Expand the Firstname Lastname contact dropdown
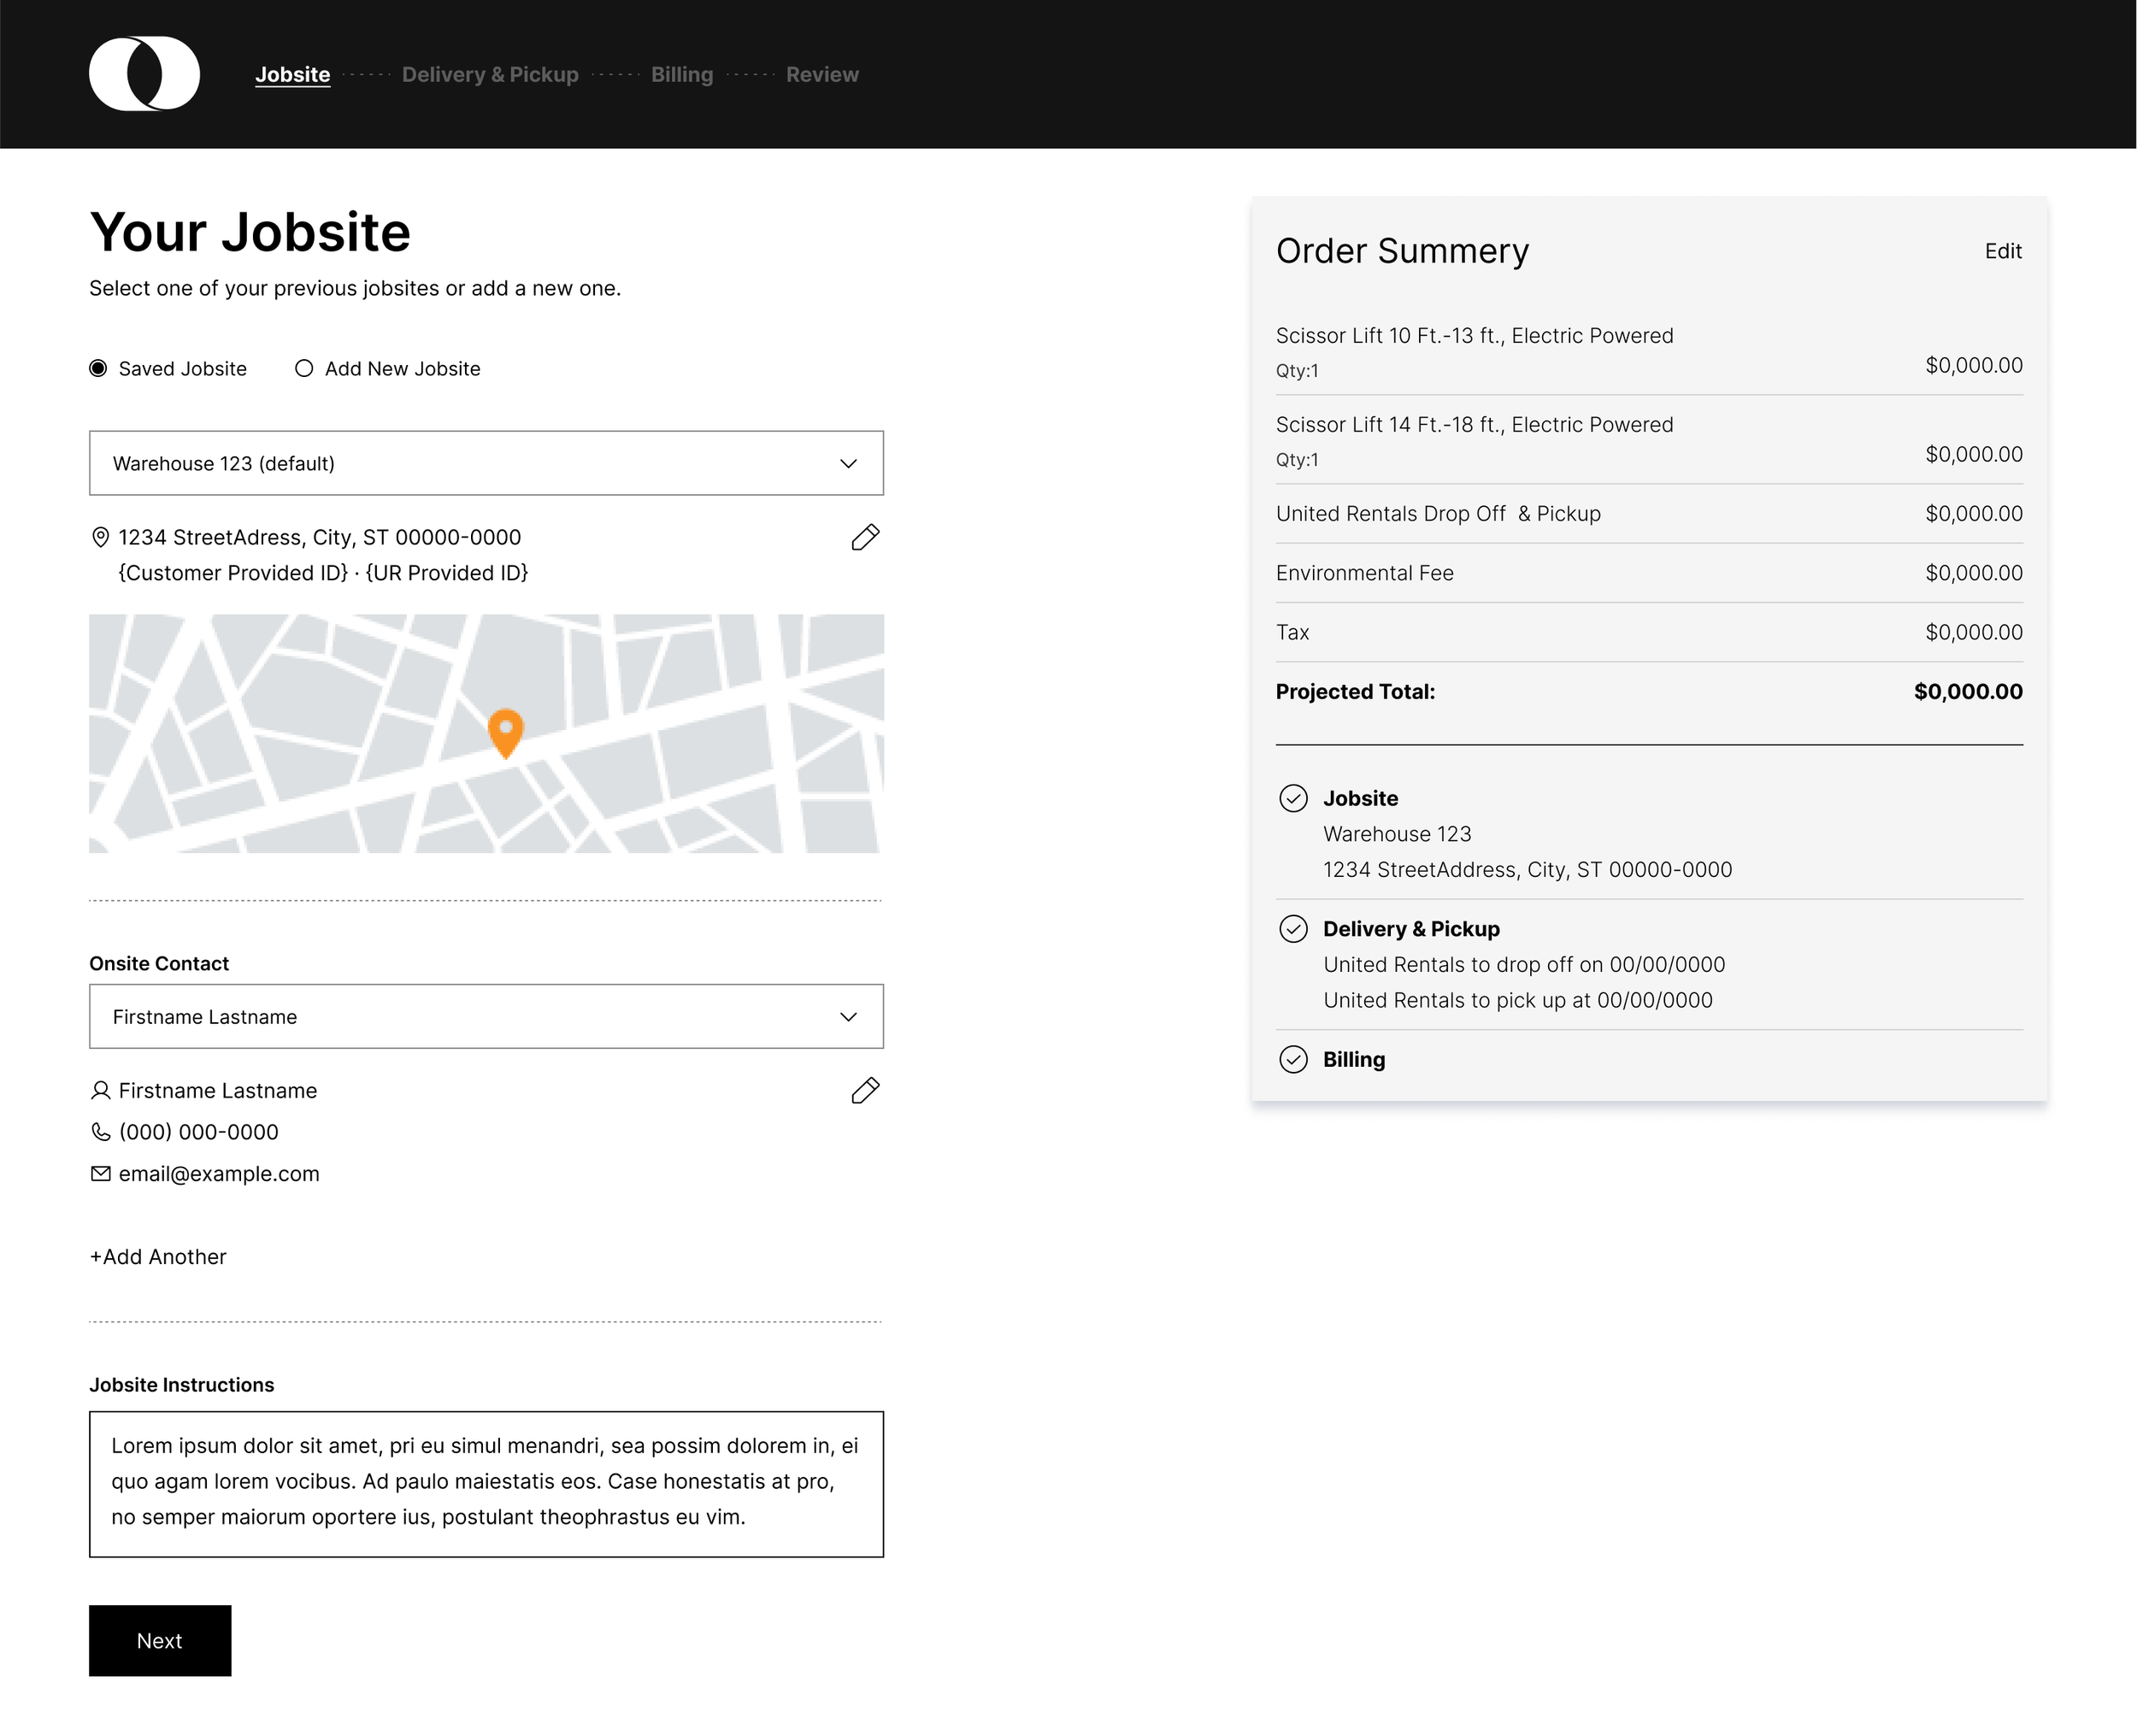 (x=486, y=1017)
